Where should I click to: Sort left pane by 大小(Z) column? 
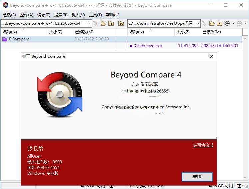point(60,32)
